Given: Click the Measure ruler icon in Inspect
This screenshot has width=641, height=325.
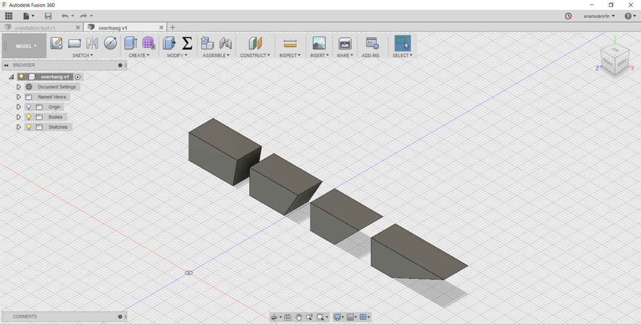Looking at the screenshot, I should coord(290,43).
